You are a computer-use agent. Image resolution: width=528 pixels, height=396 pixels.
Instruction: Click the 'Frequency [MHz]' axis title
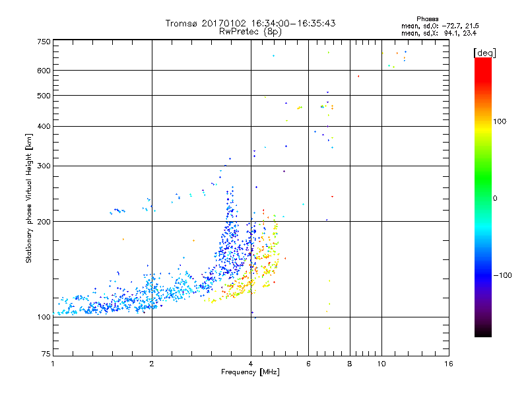coord(250,372)
